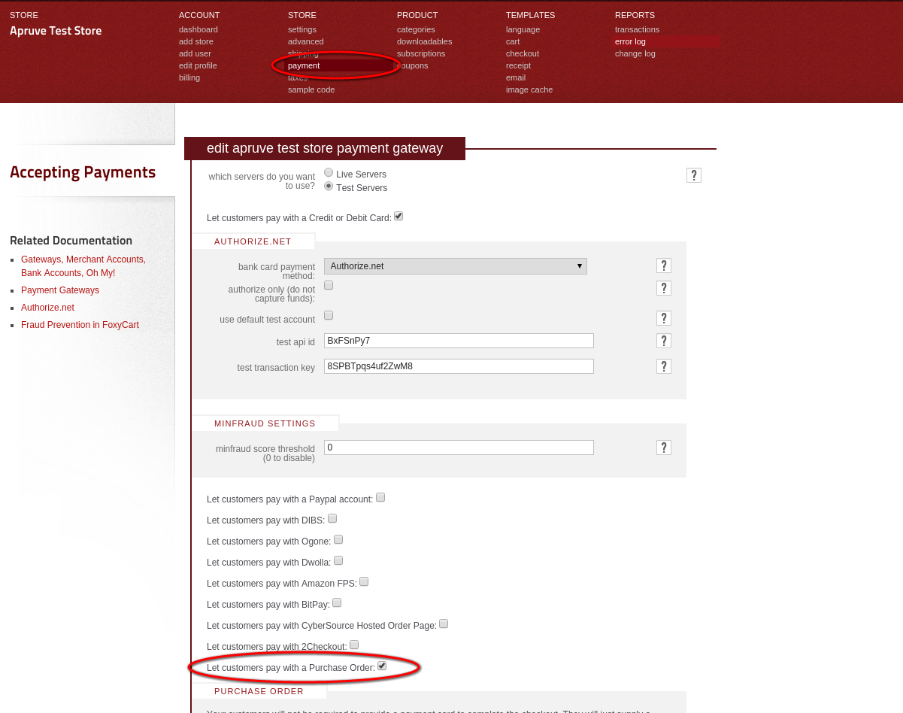Viewport: 903px width, 713px height.
Task: Open help for authorize only option
Action: pyautogui.click(x=663, y=288)
